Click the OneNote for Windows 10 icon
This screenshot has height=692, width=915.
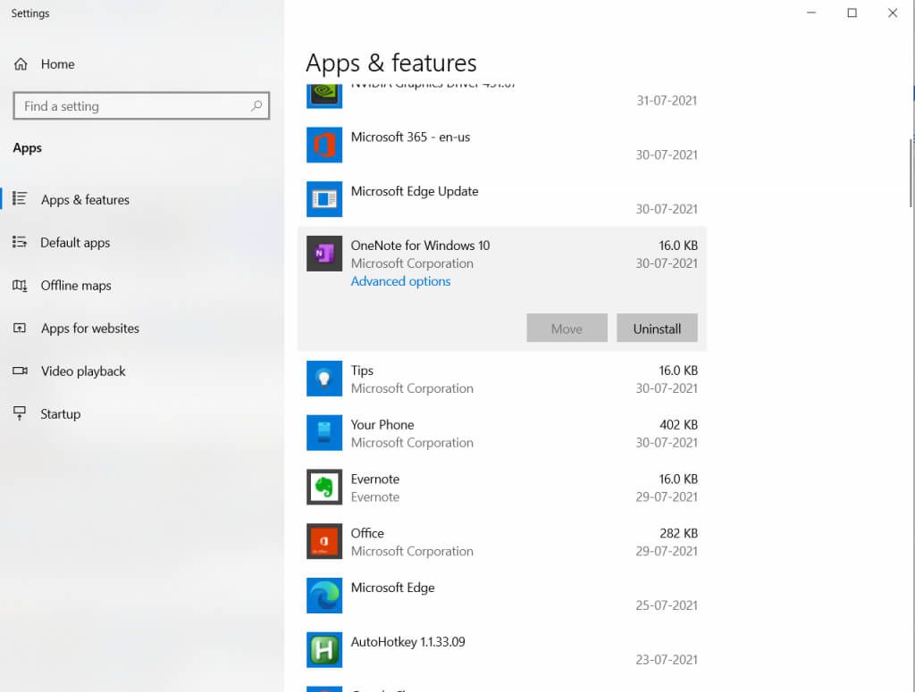[323, 254]
